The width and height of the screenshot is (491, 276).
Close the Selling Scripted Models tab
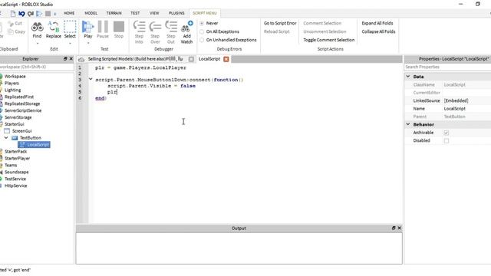point(191,59)
